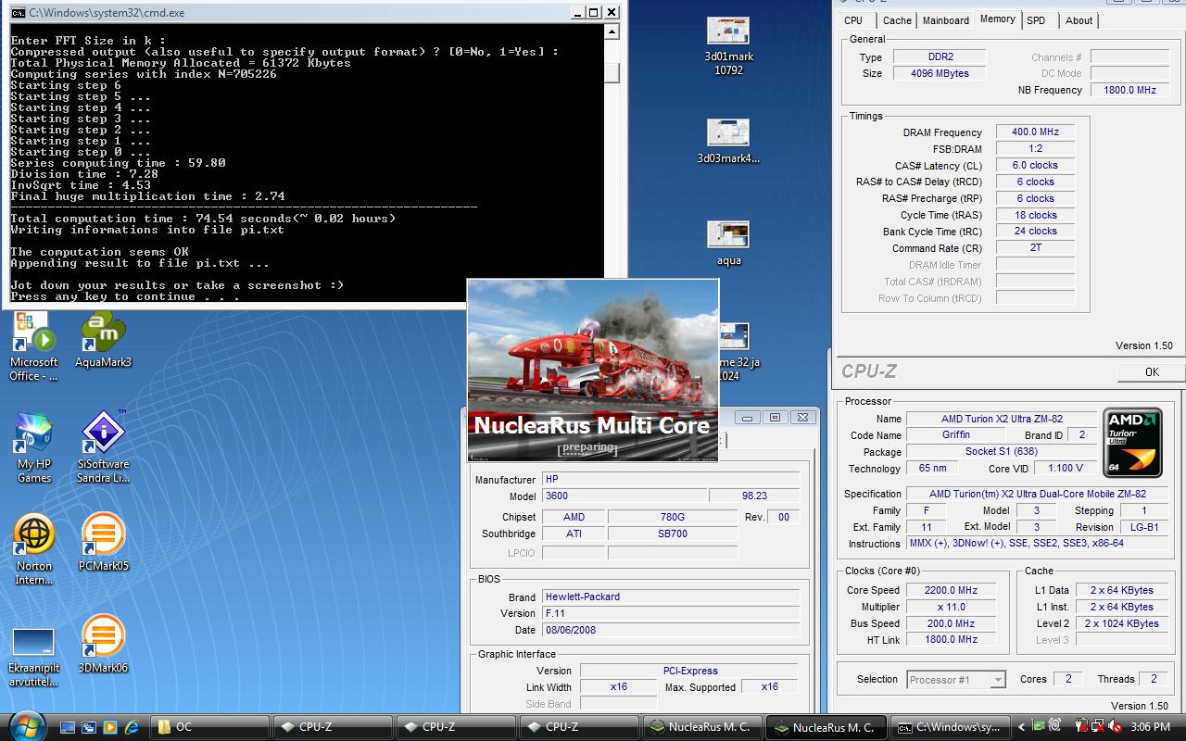
Task: Click the Code Name value Griffin
Action: click(x=955, y=435)
